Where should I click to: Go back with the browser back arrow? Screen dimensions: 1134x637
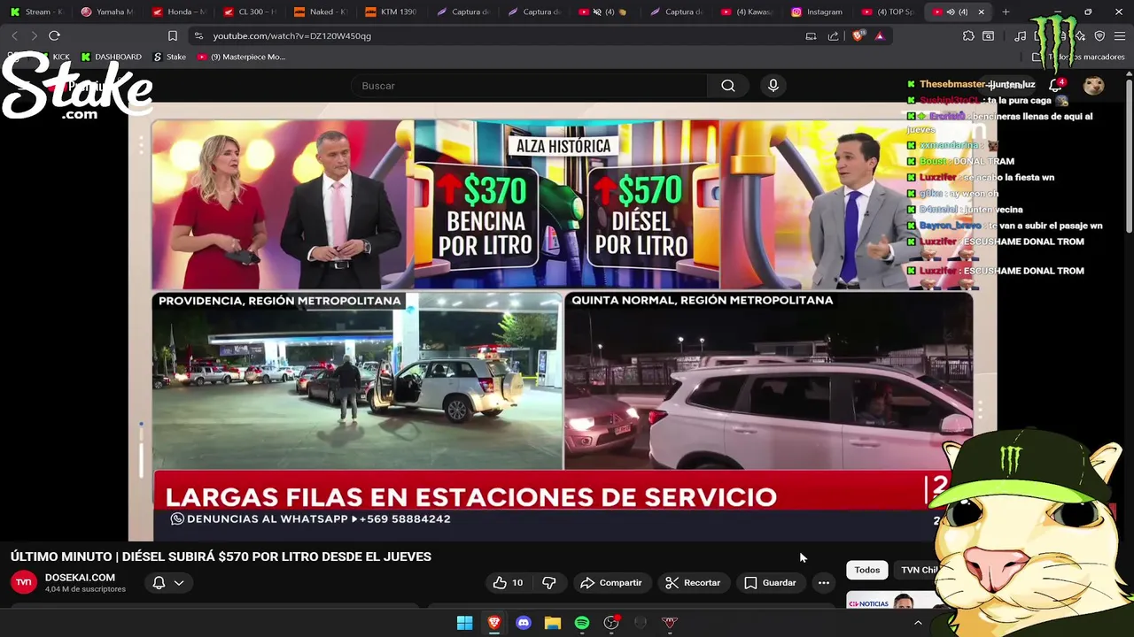pos(14,36)
